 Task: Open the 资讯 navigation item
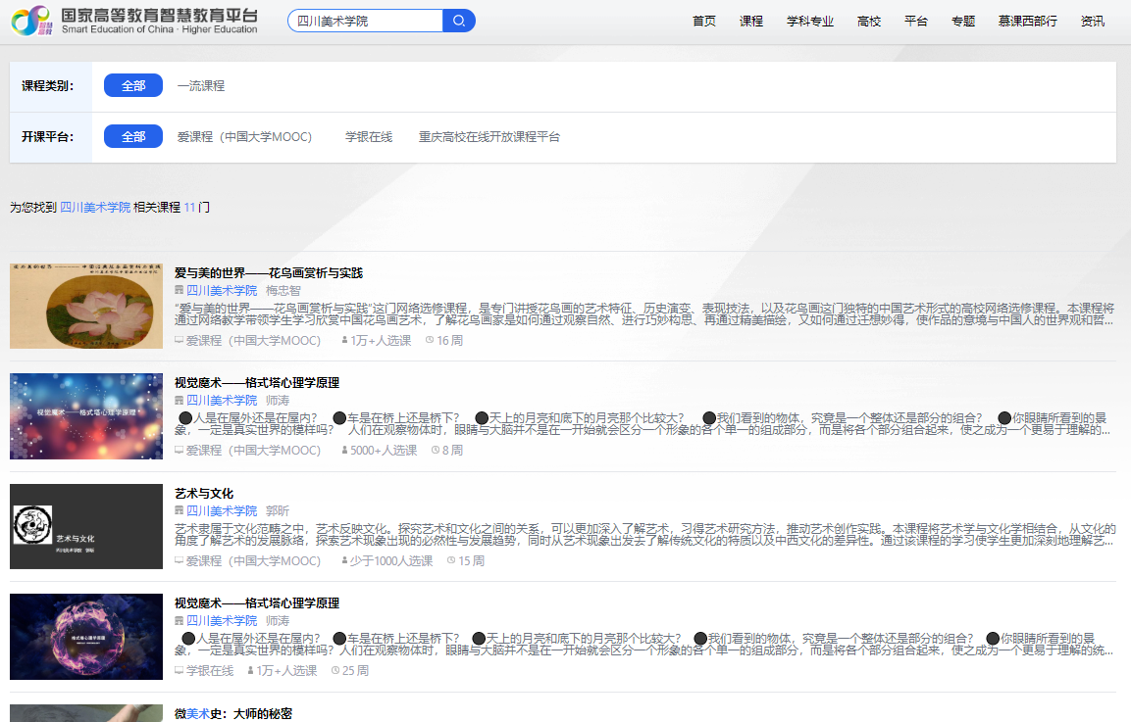(x=1093, y=22)
